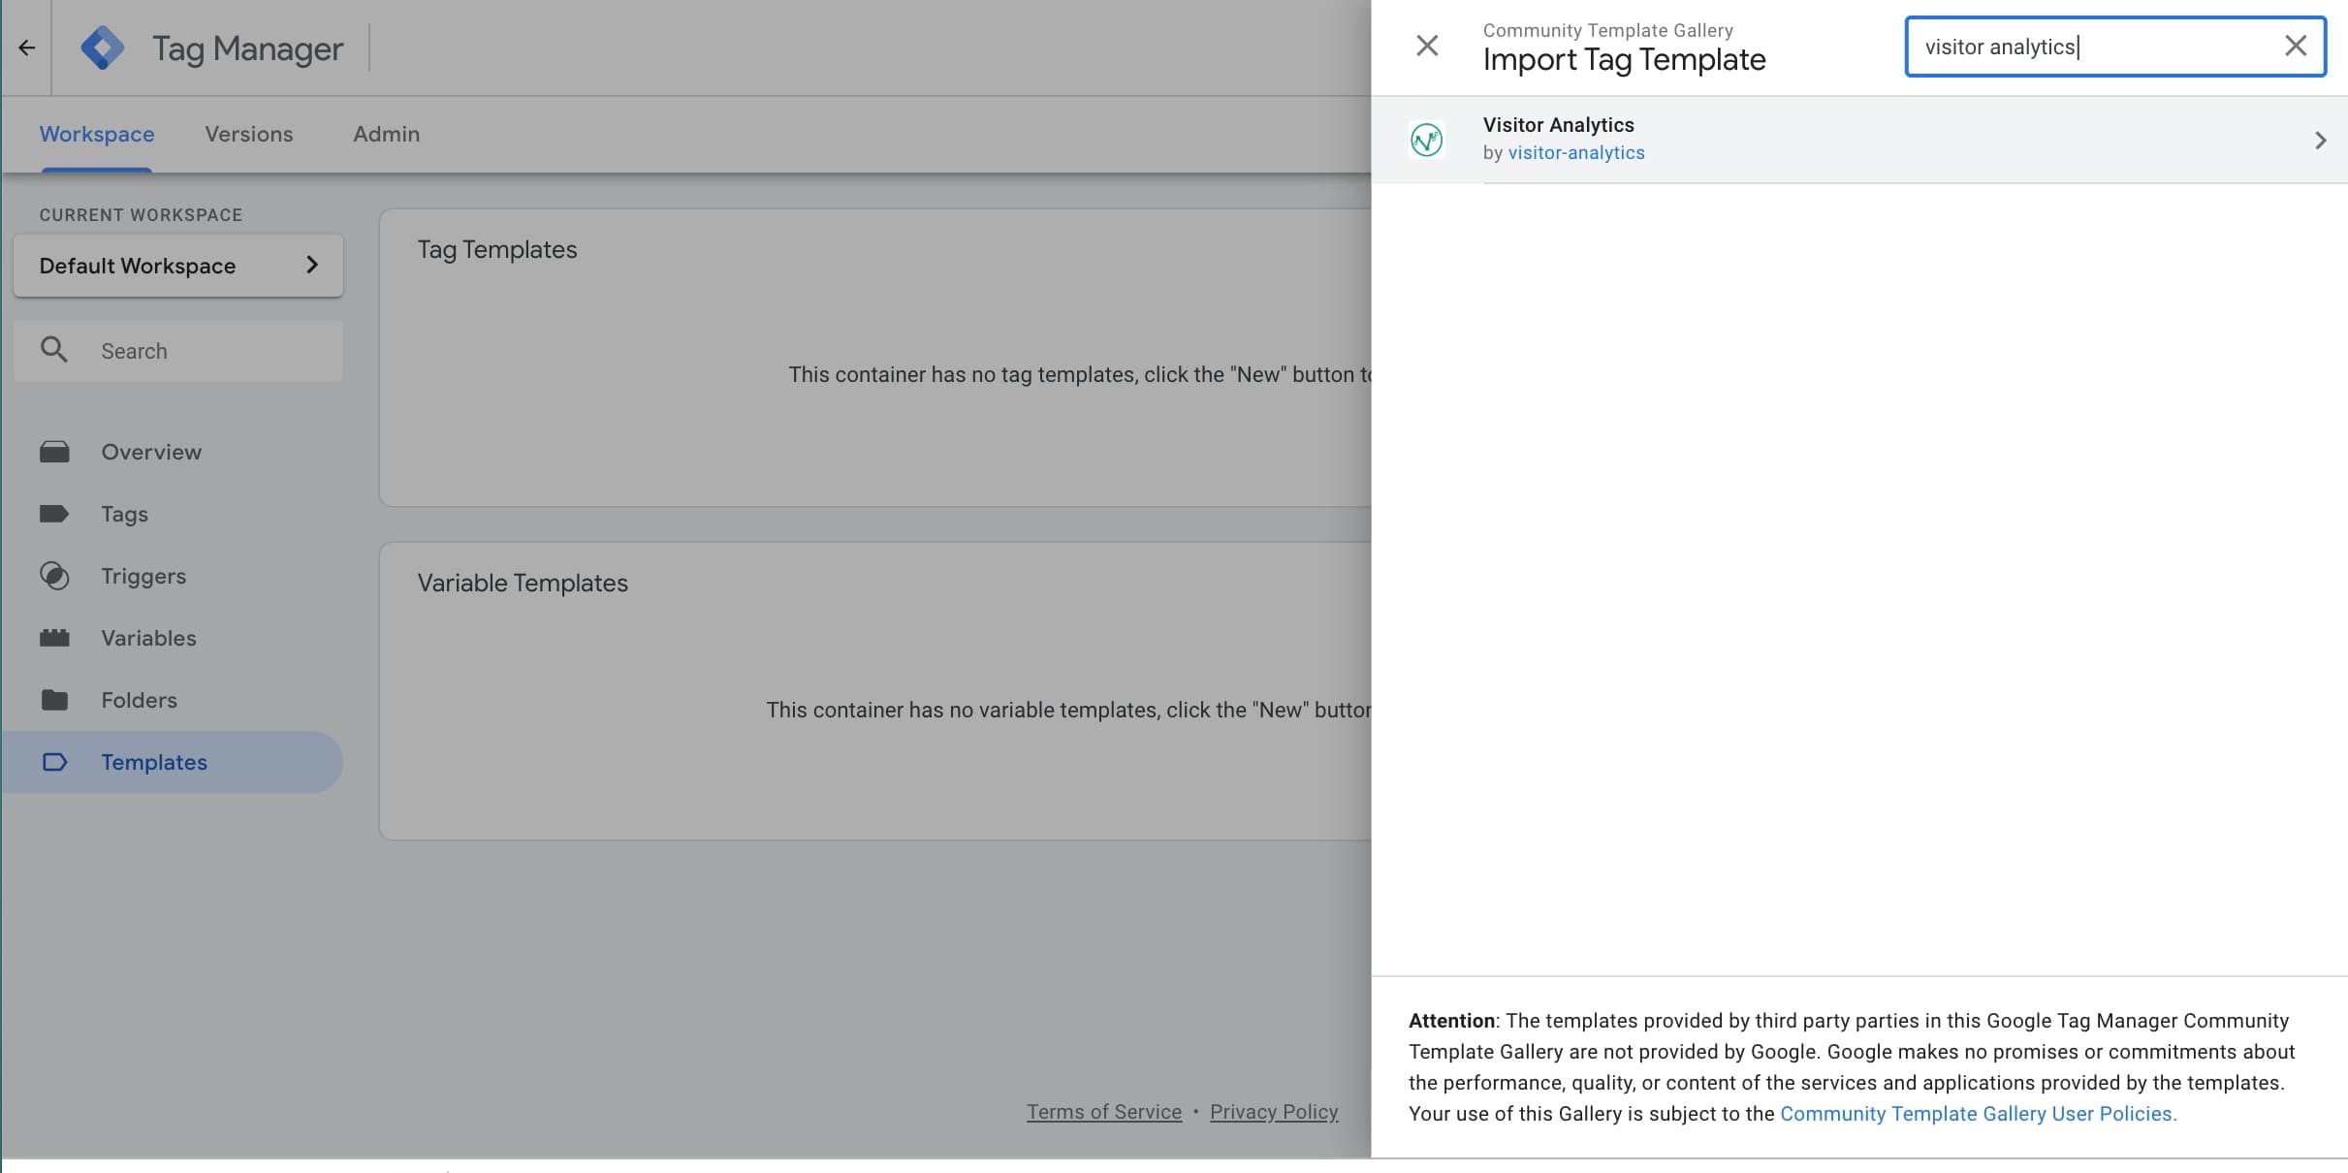Open Community Template Gallery User Policies link

1978,1114
